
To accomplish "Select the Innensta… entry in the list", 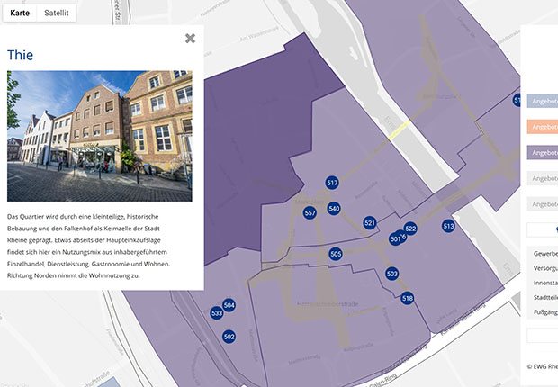I will [x=545, y=283].
